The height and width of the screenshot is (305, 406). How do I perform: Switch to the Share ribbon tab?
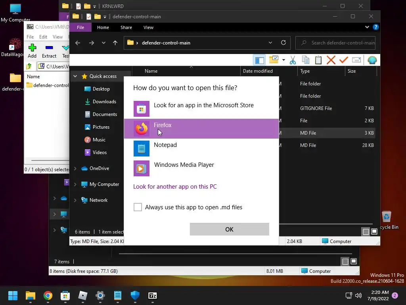(126, 27)
